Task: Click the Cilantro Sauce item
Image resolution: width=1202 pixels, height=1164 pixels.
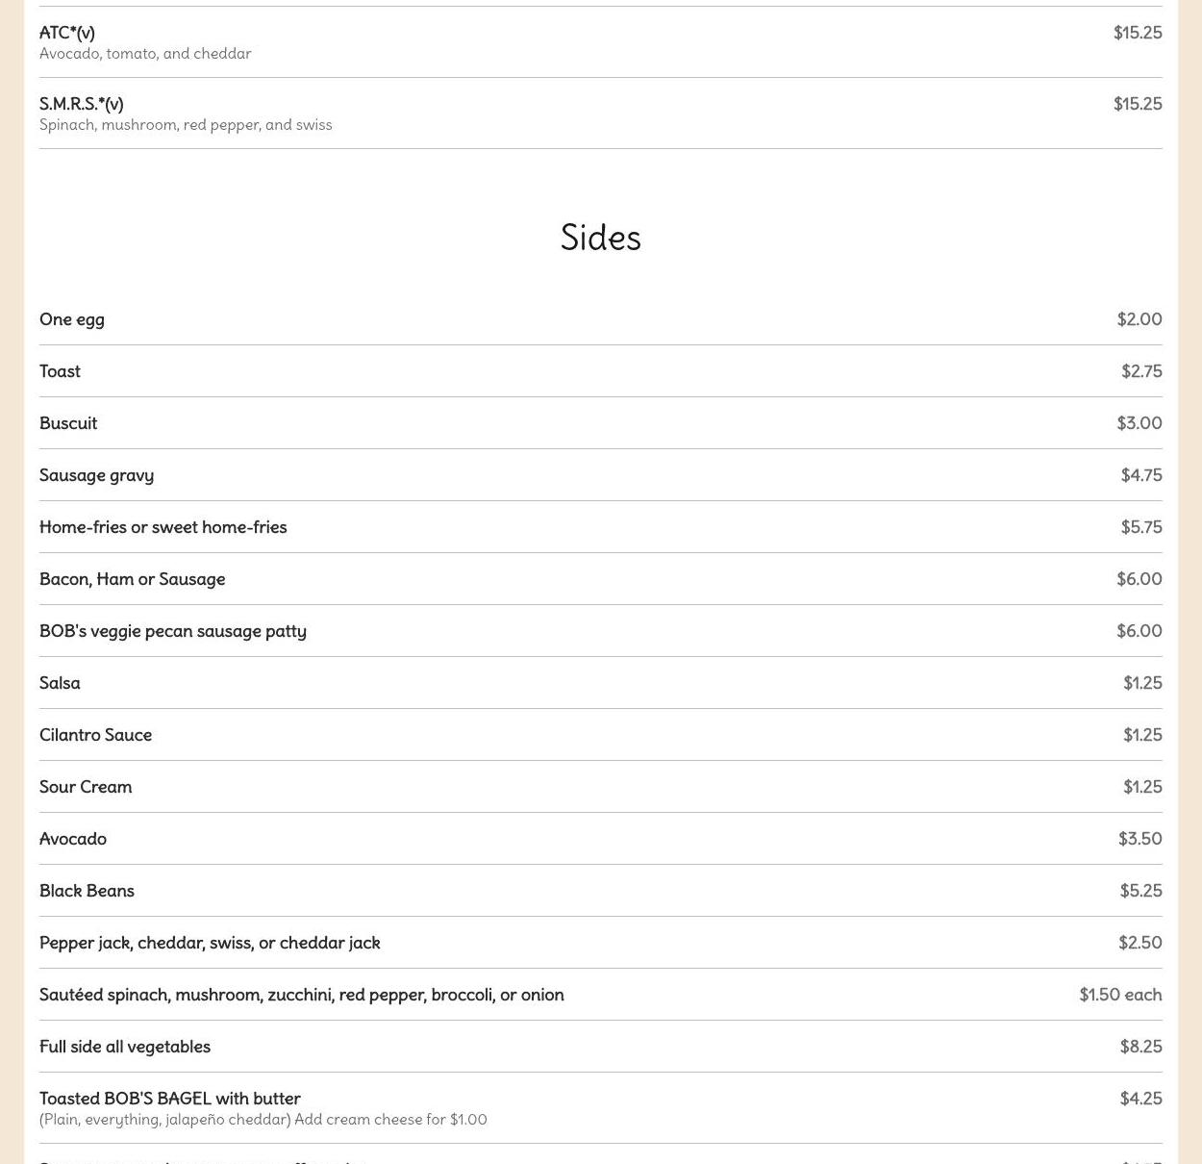Action: (96, 735)
